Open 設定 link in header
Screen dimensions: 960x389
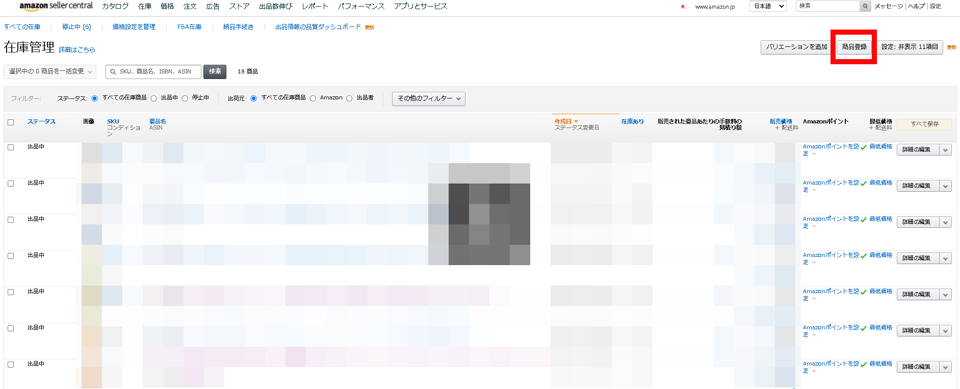pos(936,6)
